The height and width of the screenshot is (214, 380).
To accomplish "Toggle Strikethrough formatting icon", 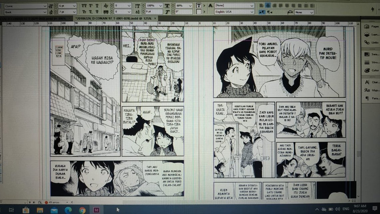I will click(97, 12).
